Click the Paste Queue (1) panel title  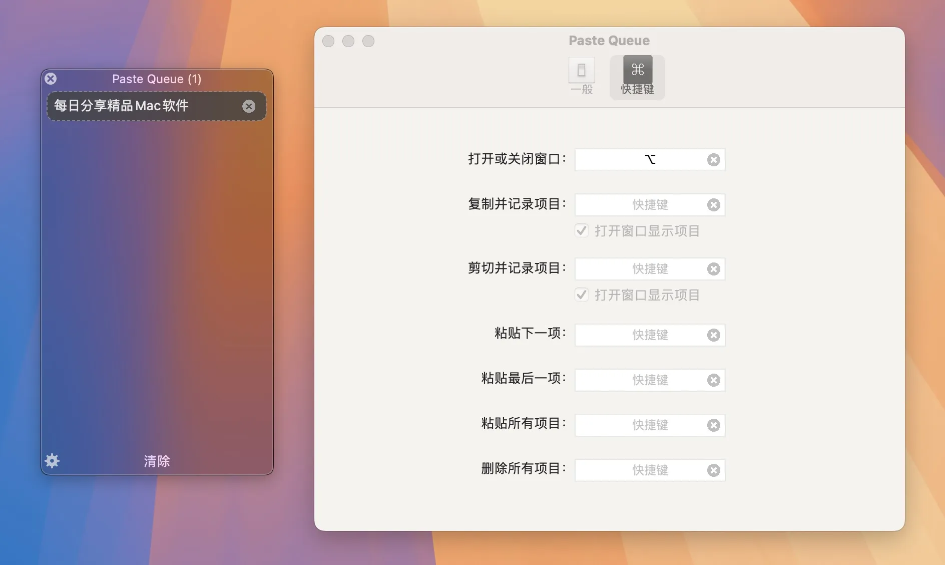[157, 79]
